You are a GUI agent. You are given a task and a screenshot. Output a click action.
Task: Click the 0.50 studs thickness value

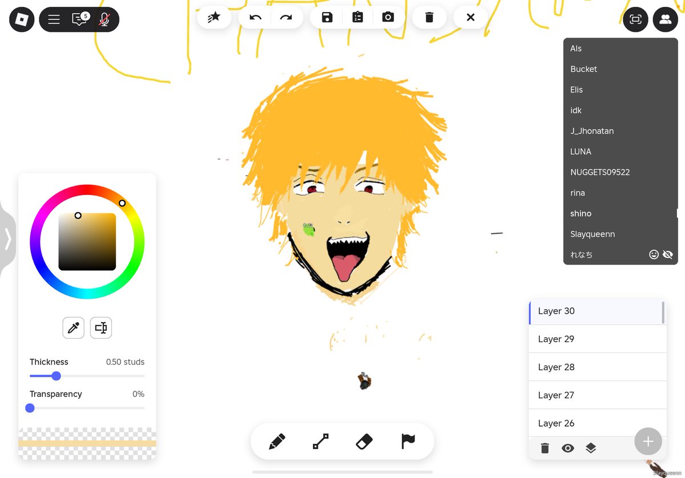tap(125, 362)
